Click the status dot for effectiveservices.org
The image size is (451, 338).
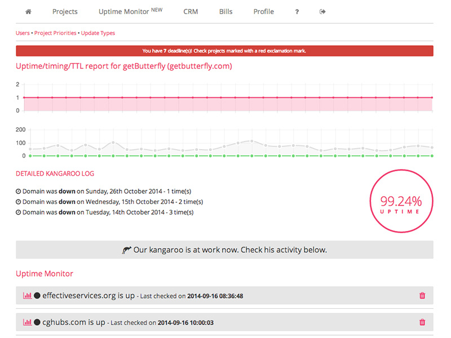(x=37, y=295)
